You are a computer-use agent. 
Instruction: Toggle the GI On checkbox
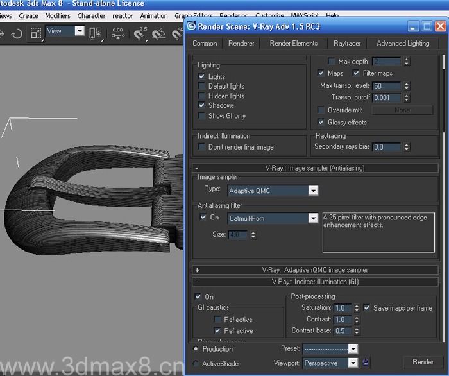[198, 296]
